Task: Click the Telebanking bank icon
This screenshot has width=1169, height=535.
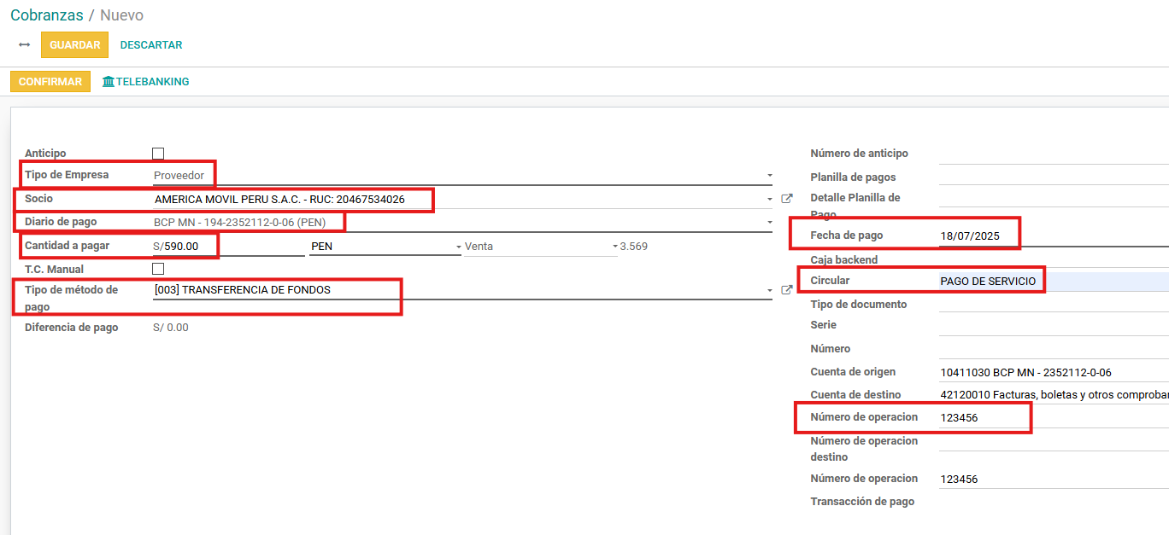Action: coord(109,82)
